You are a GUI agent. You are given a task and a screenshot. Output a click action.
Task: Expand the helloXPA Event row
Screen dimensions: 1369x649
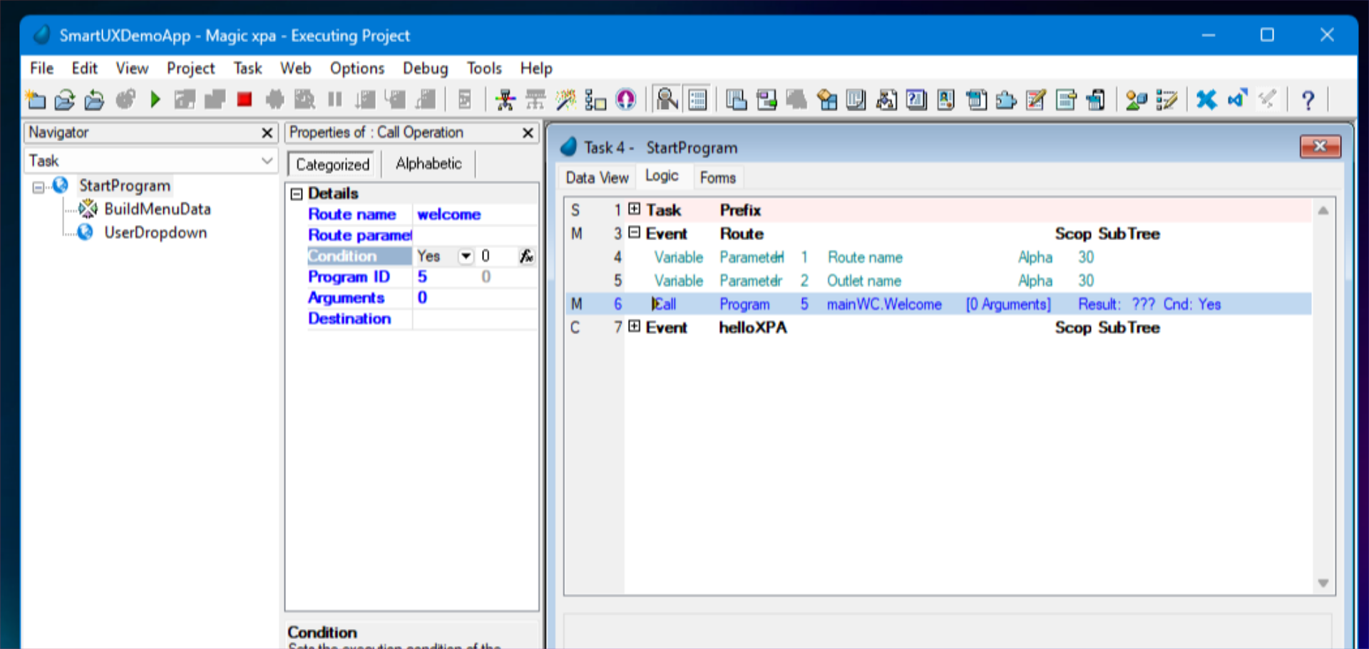pos(635,327)
